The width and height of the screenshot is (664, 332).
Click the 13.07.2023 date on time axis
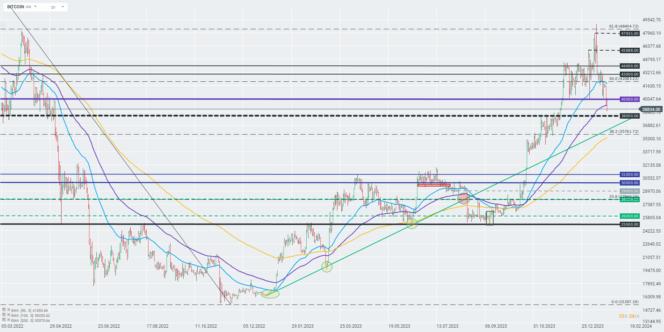point(447,326)
